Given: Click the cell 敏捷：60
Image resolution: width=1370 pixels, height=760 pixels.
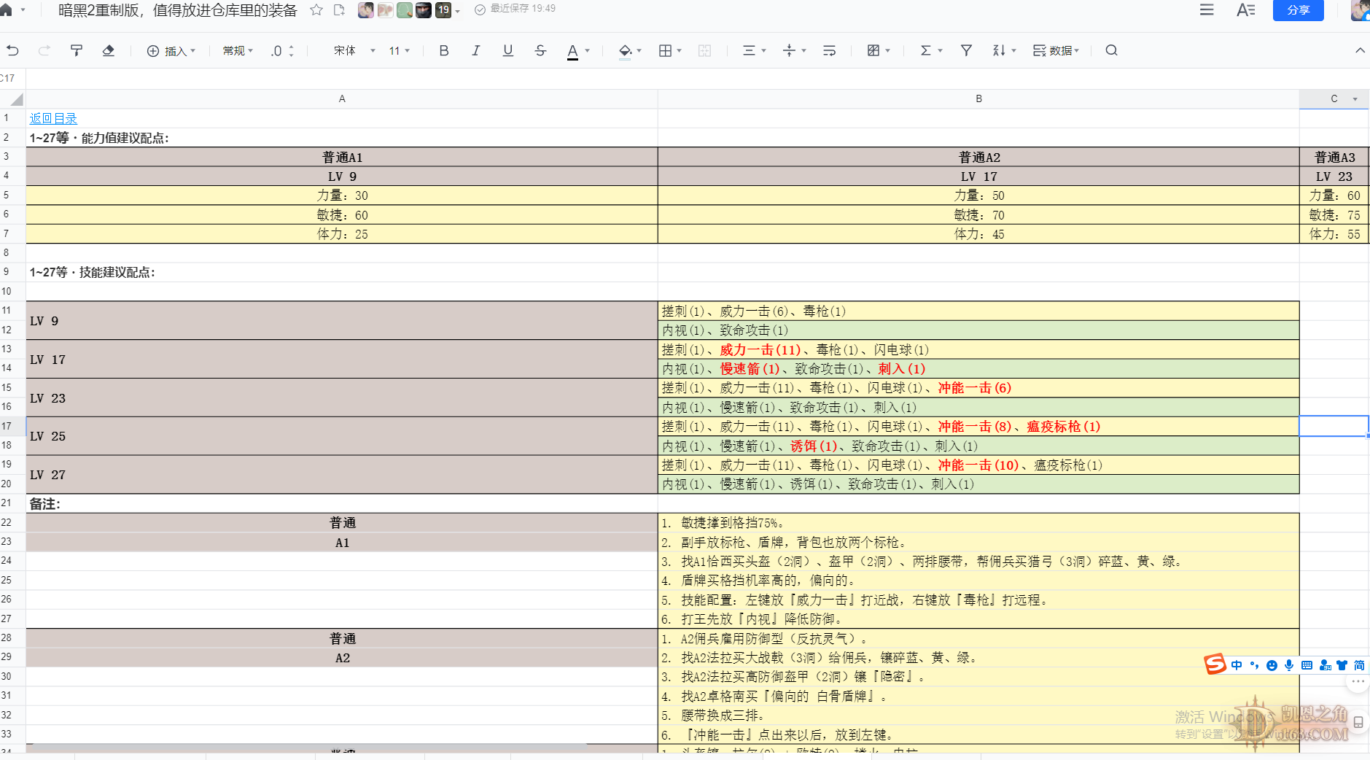Looking at the screenshot, I should [342, 215].
